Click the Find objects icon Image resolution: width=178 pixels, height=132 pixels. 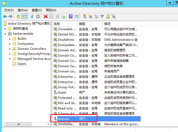click(x=108, y=17)
